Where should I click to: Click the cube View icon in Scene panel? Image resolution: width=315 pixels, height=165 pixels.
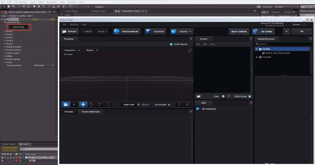(x=229, y=96)
